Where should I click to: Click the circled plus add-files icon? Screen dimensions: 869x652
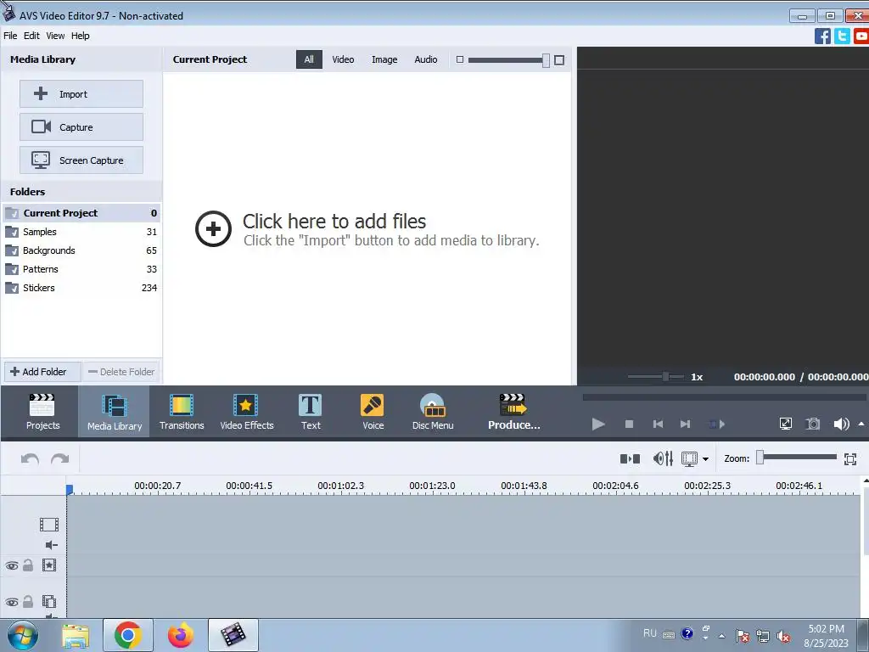tap(213, 228)
